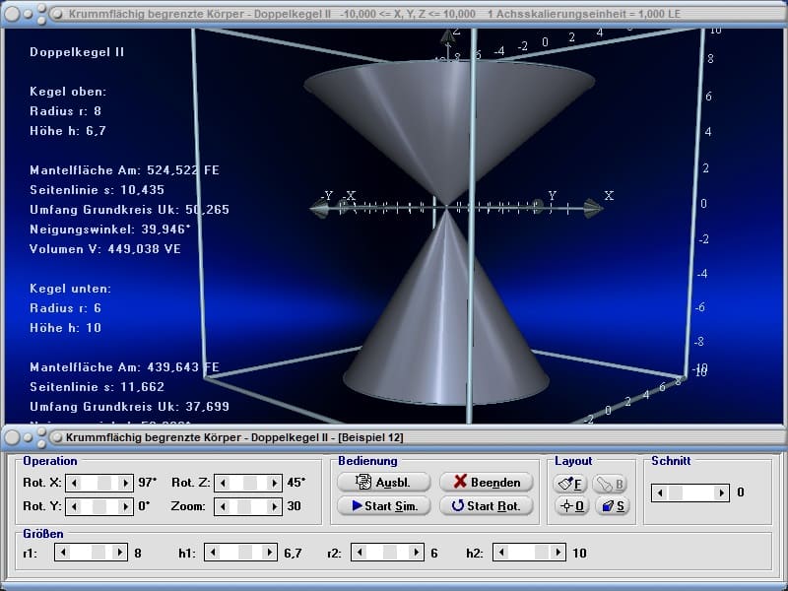
Task: Click the title bar of the 3D view window
Action: [x=394, y=14]
